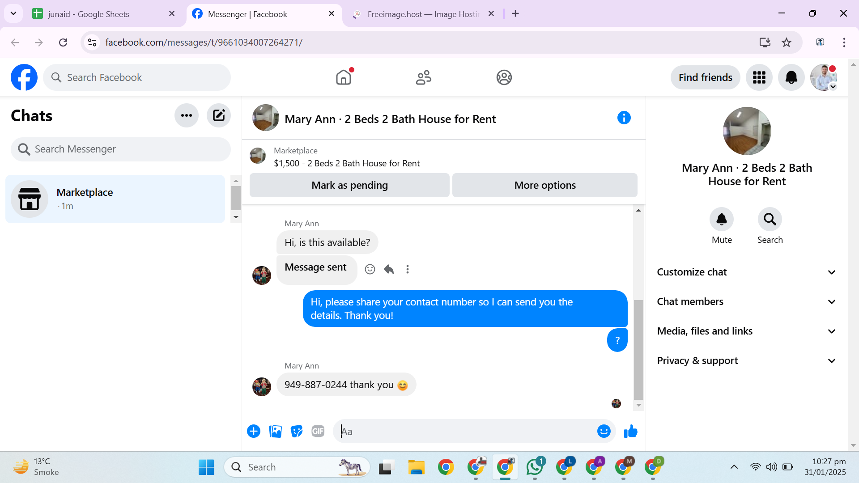Show hidden system tray icons
The width and height of the screenshot is (859, 483).
point(734,467)
